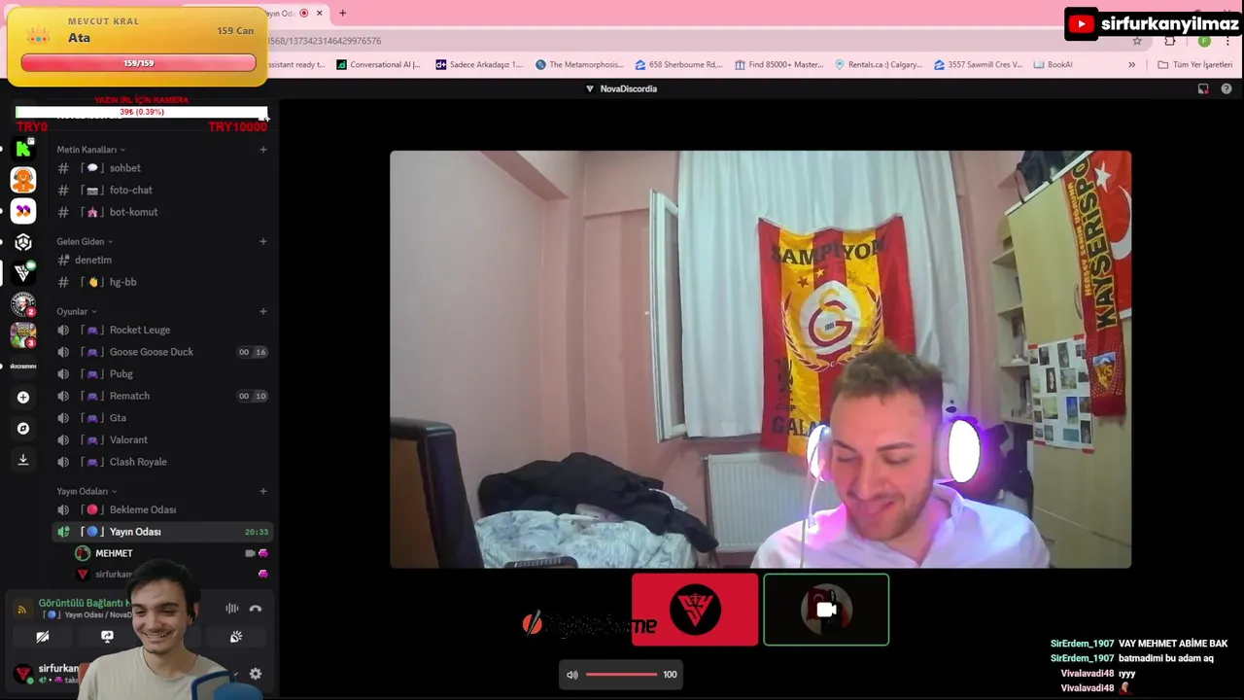Join Valorant voice channel
Viewport: 1244px width, 700px height.
(161, 439)
